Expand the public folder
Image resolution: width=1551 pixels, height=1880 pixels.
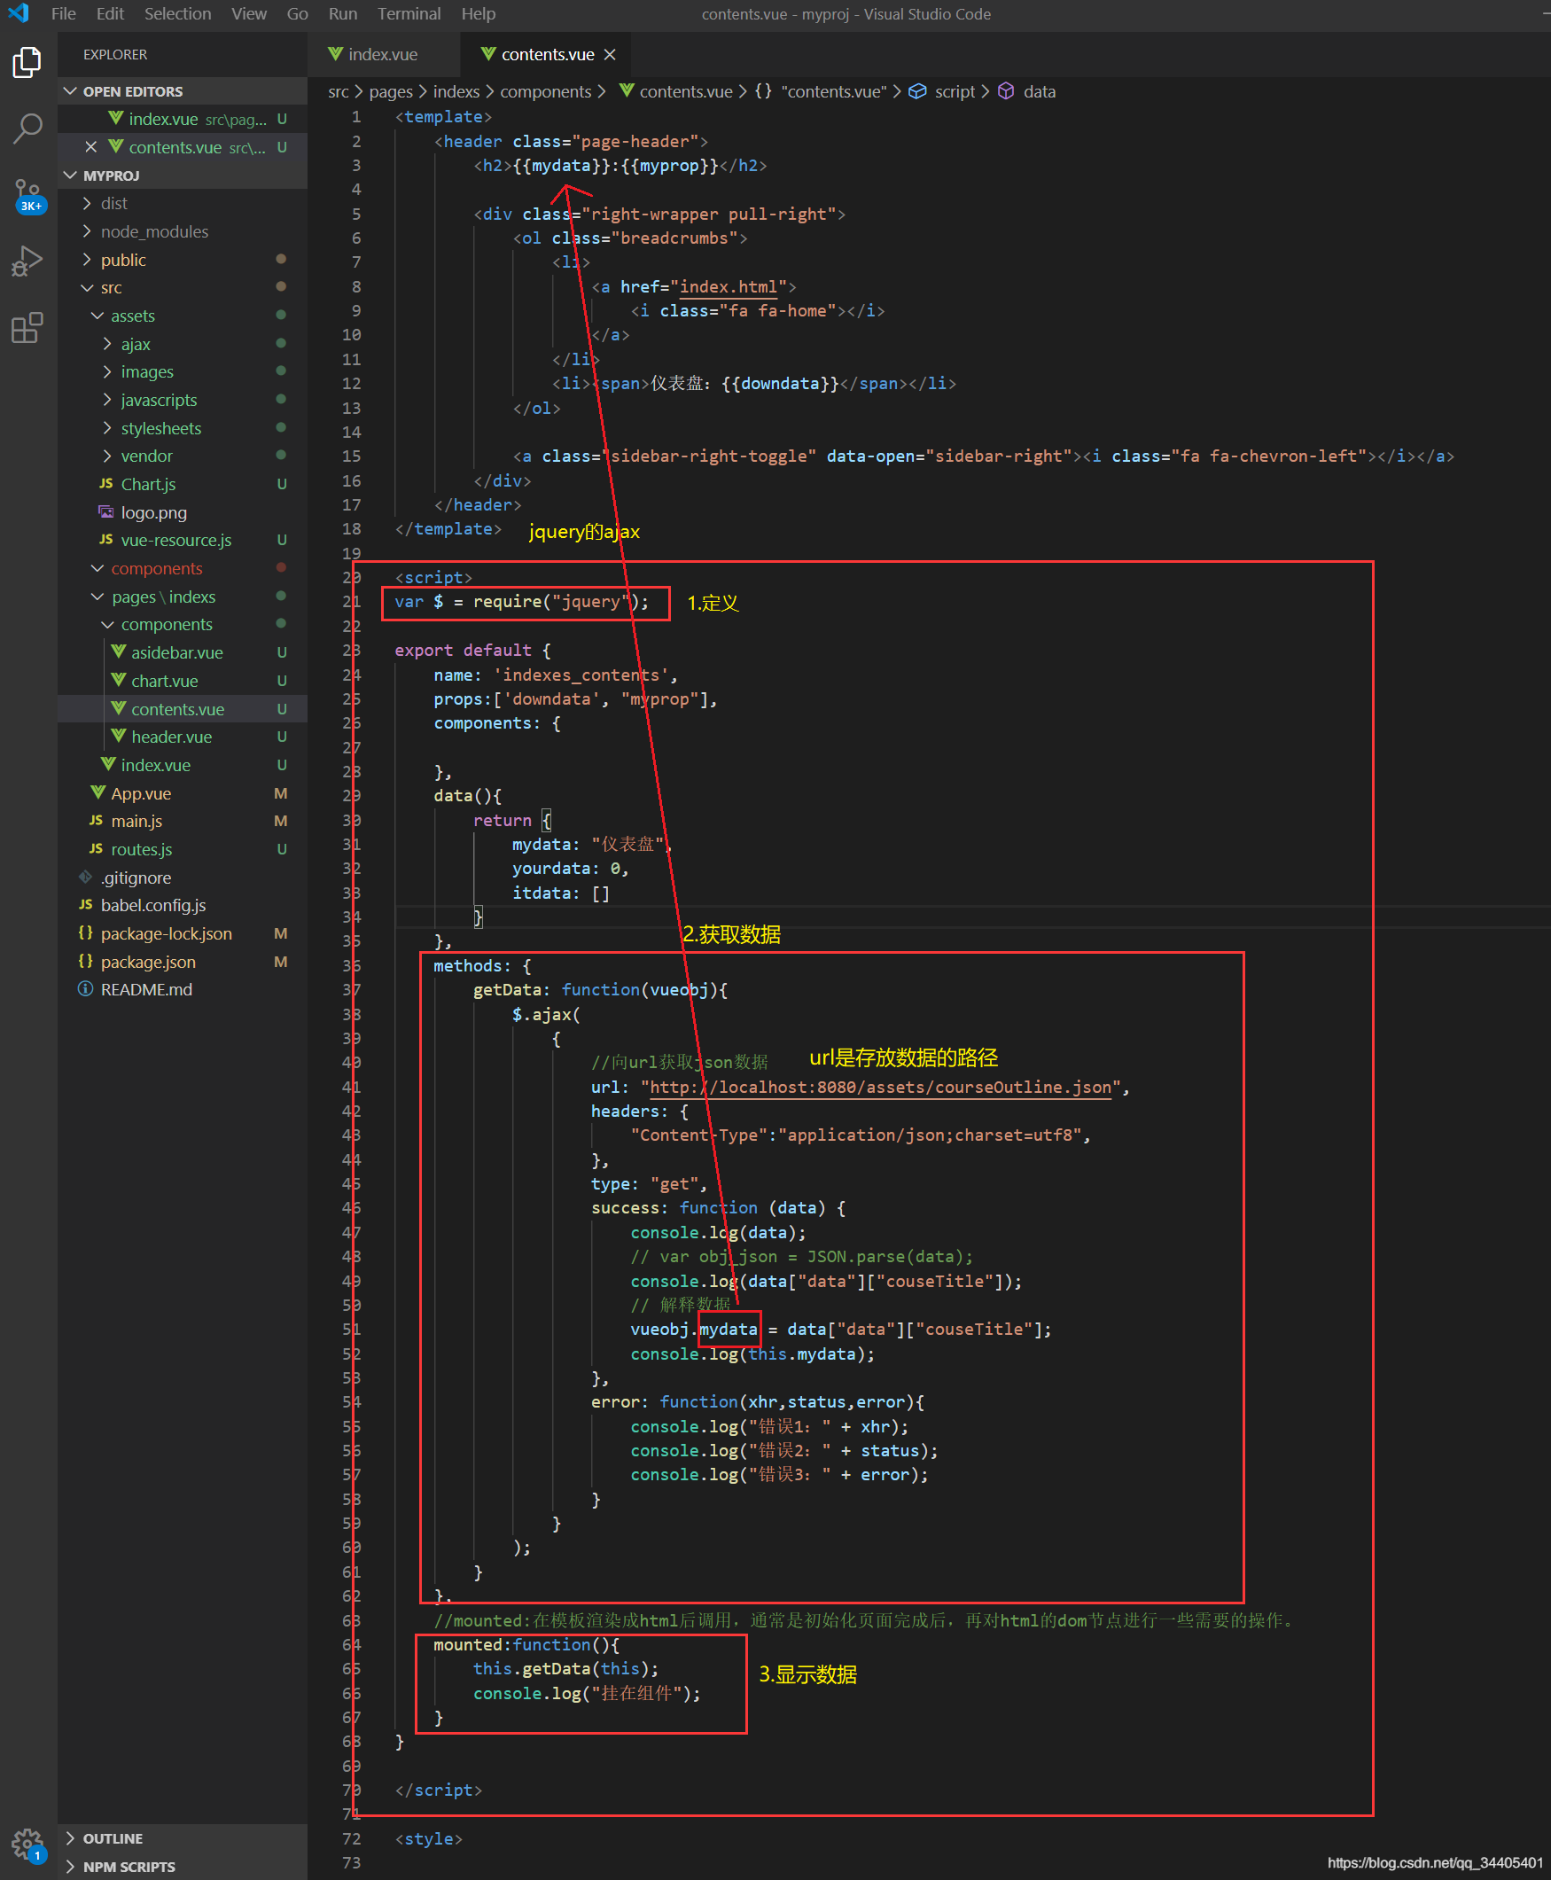[87, 259]
